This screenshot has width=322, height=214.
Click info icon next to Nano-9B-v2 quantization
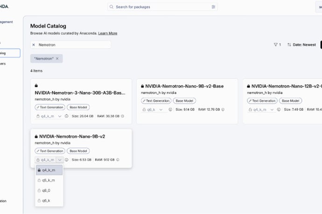point(66,160)
